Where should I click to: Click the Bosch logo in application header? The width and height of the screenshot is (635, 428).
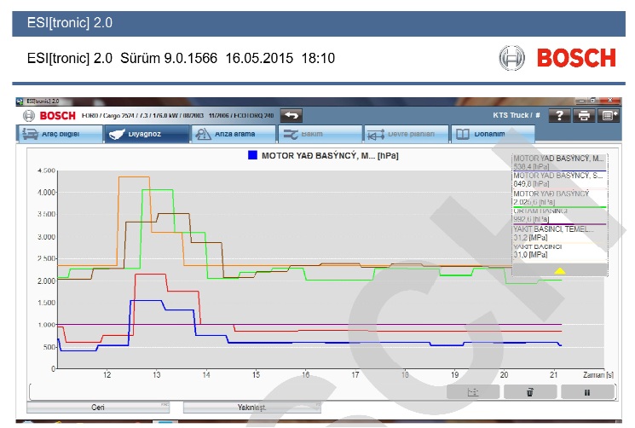click(x=49, y=116)
